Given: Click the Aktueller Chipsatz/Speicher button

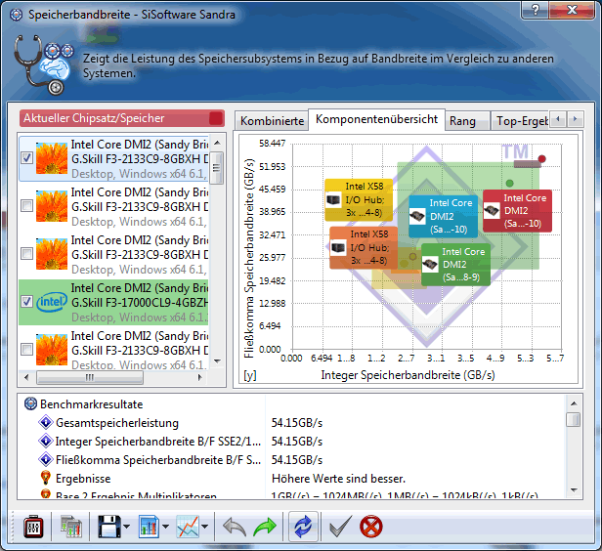Looking at the screenshot, I should coord(122,118).
